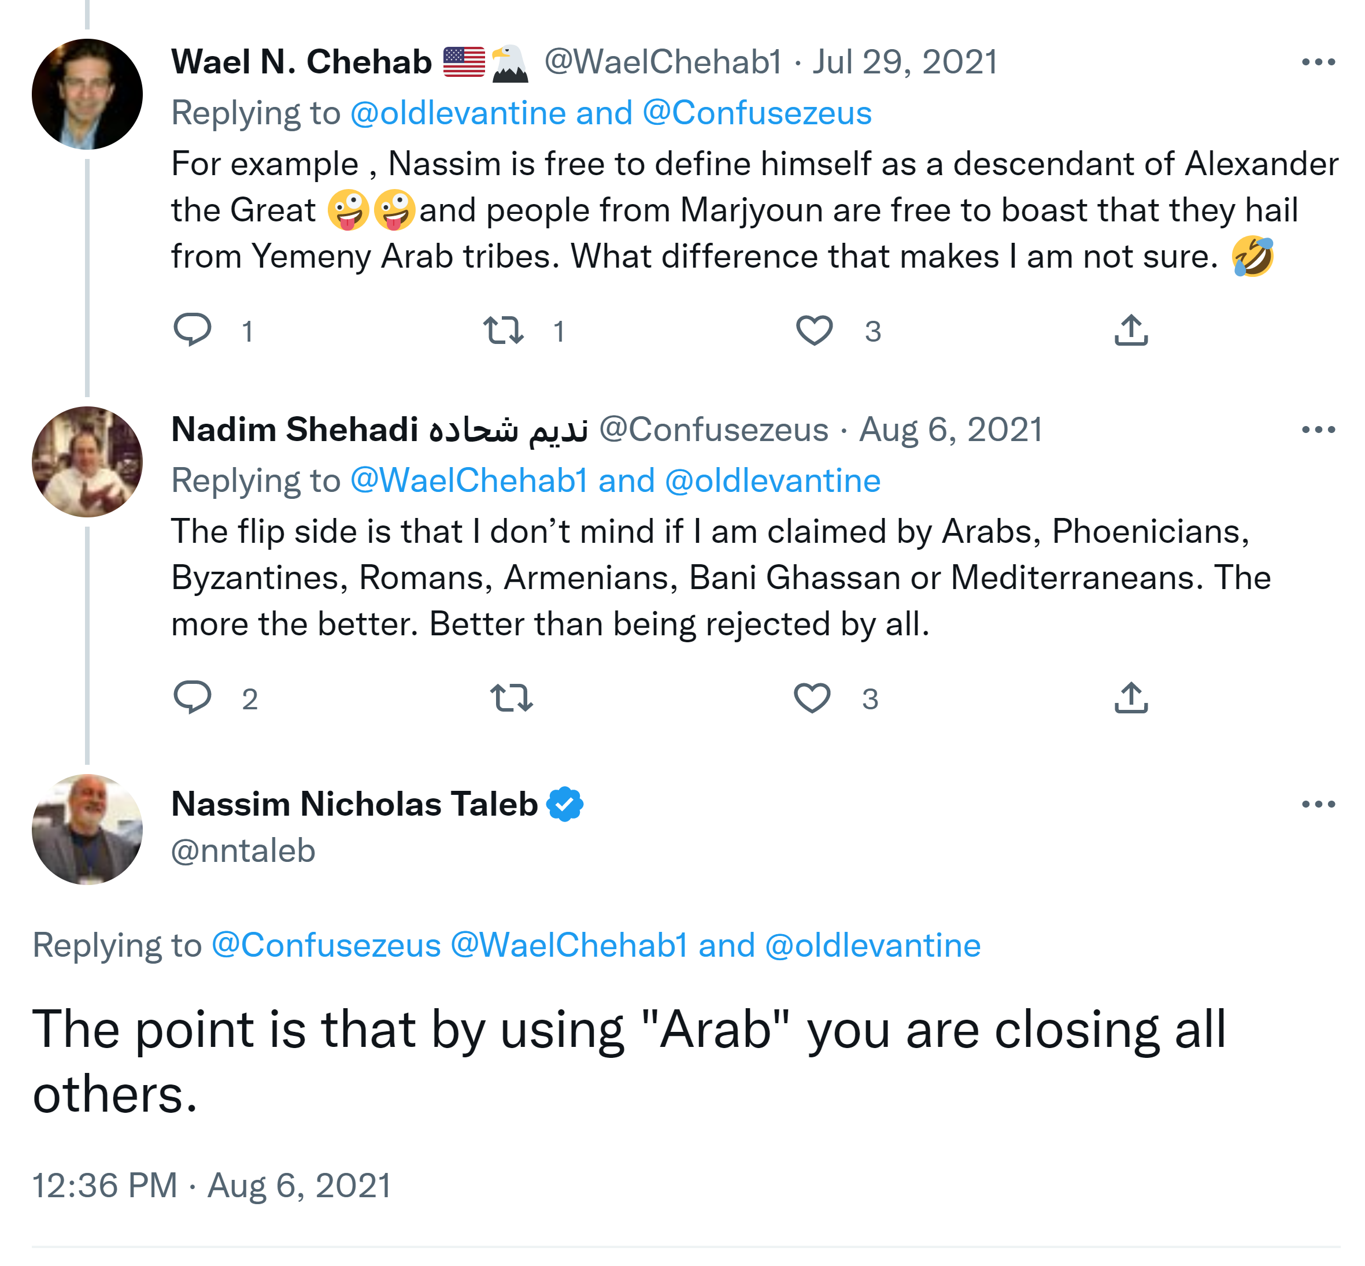Open more options on Nadim Shehadi's tweet
The image size is (1365, 1266).
tap(1318, 430)
